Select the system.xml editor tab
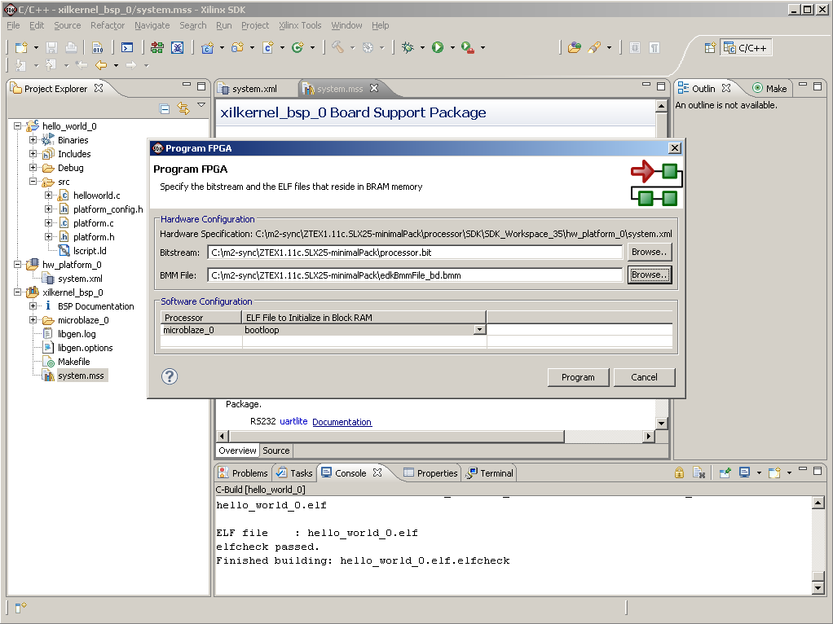 point(253,89)
